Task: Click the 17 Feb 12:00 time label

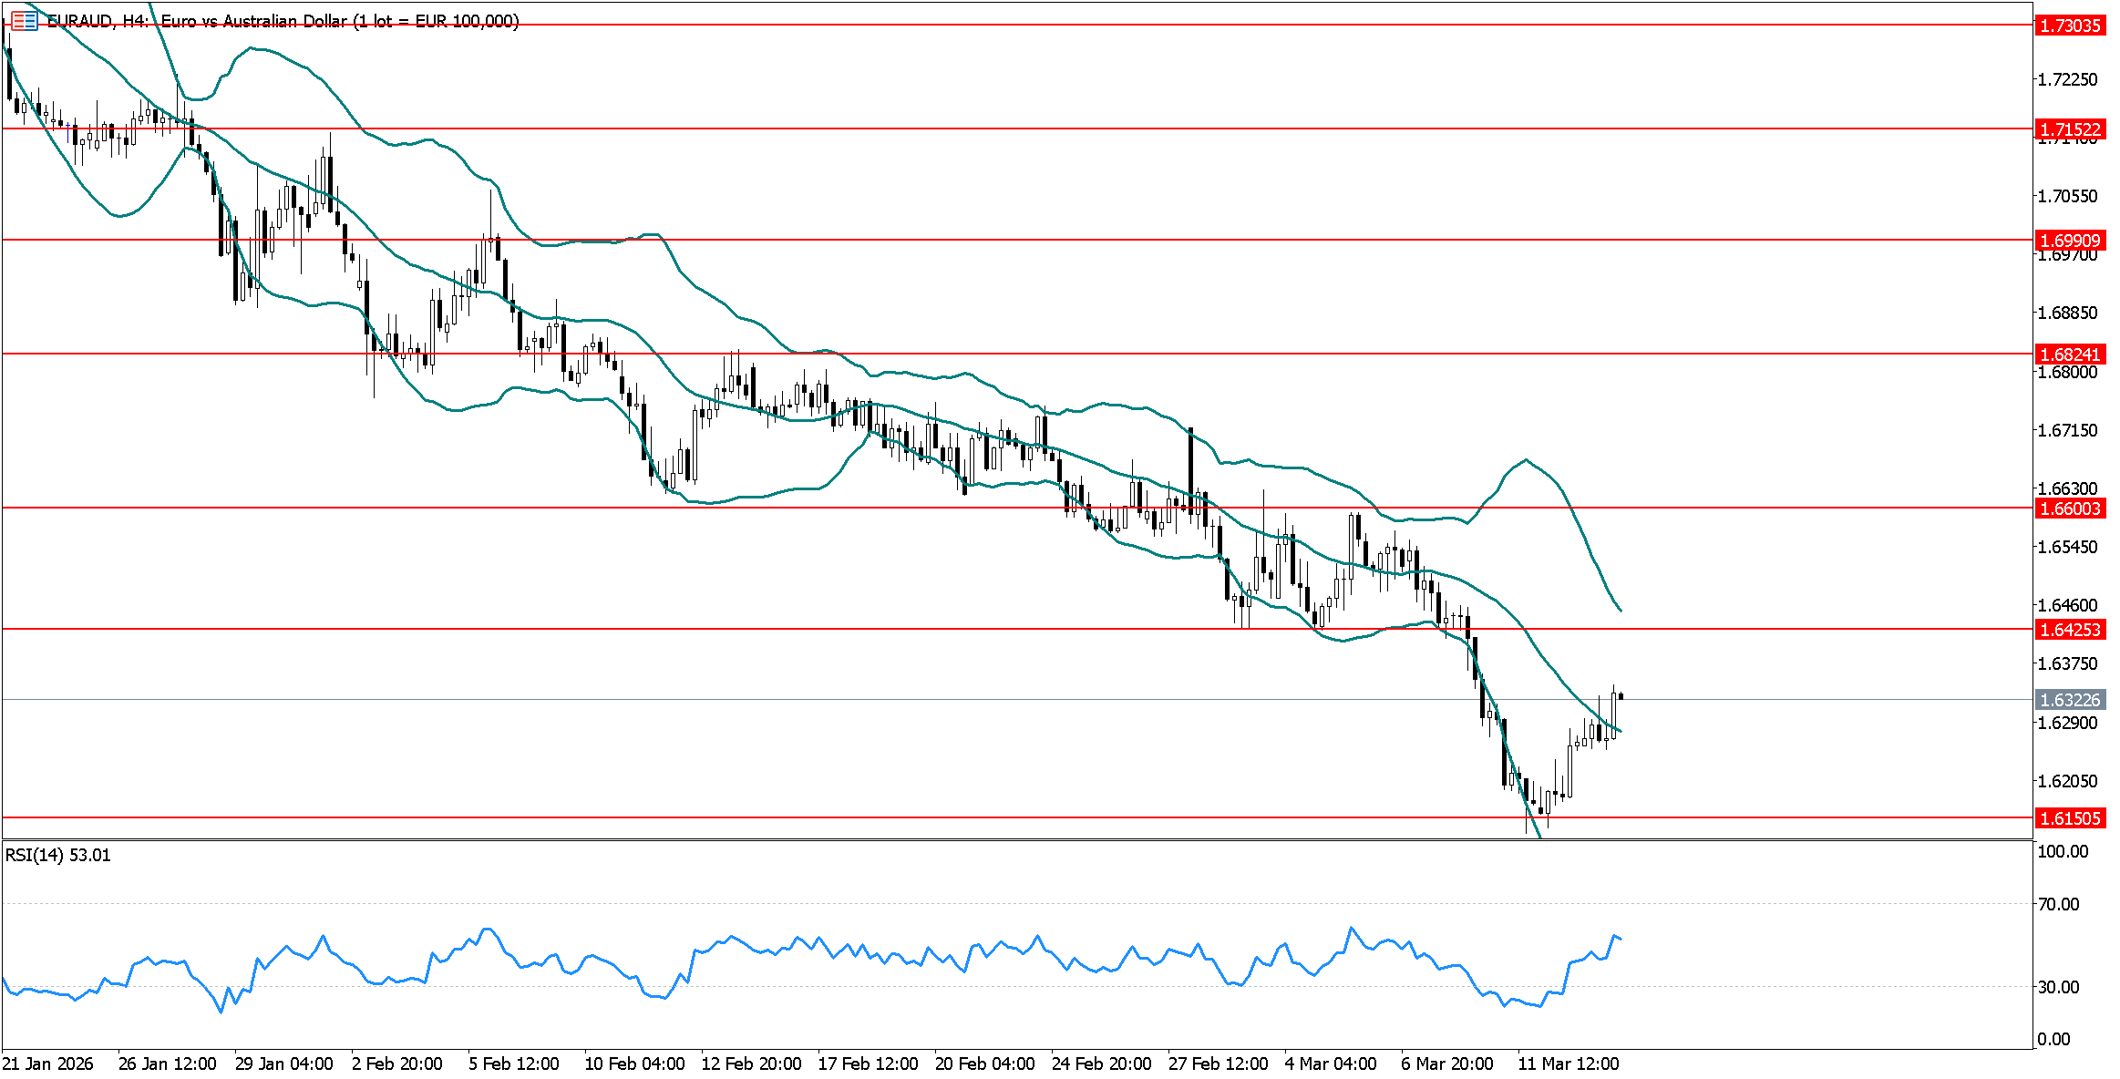Action: click(x=868, y=1064)
